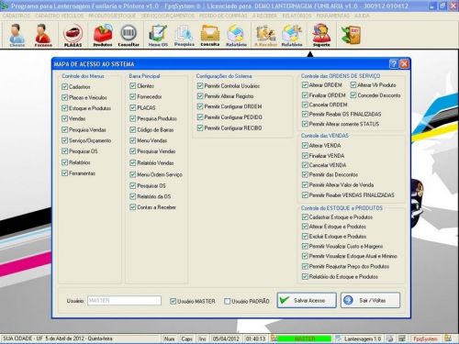Toggle the Cancelar VENDA checkbox
The height and width of the screenshot is (344, 459).
(x=305, y=165)
